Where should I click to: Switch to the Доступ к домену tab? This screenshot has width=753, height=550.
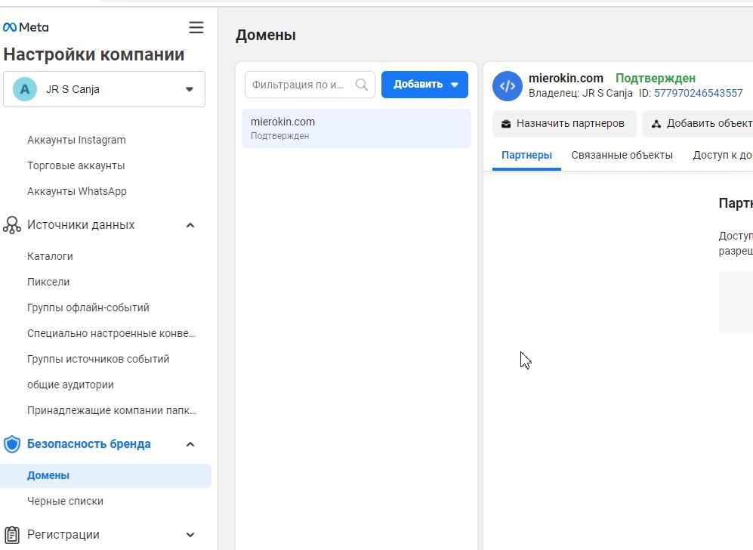click(723, 155)
